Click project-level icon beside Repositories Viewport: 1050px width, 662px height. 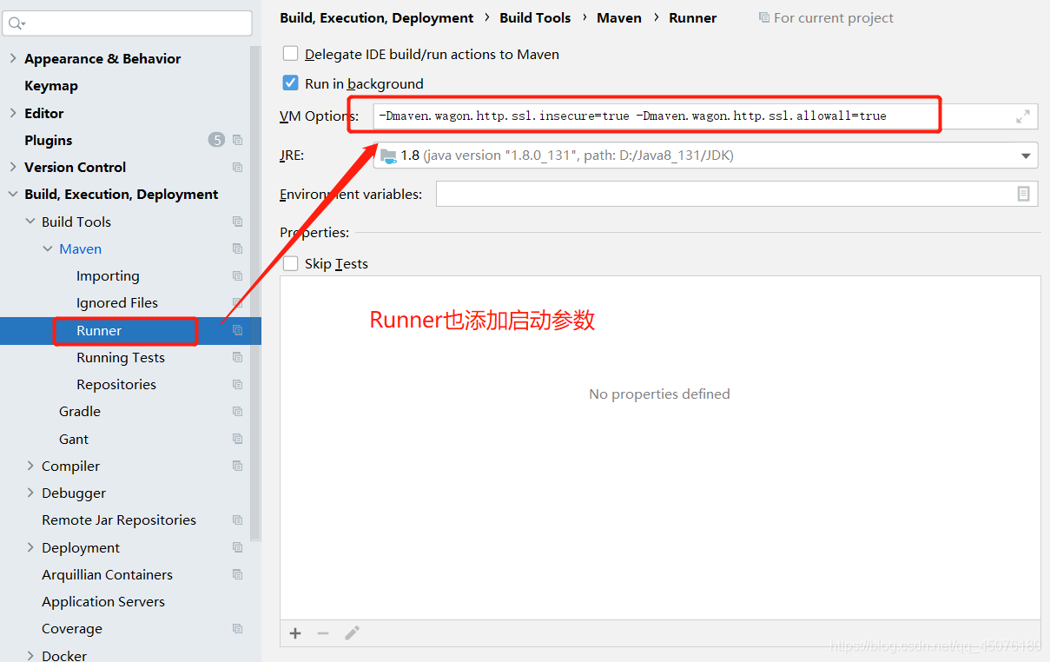point(237,384)
